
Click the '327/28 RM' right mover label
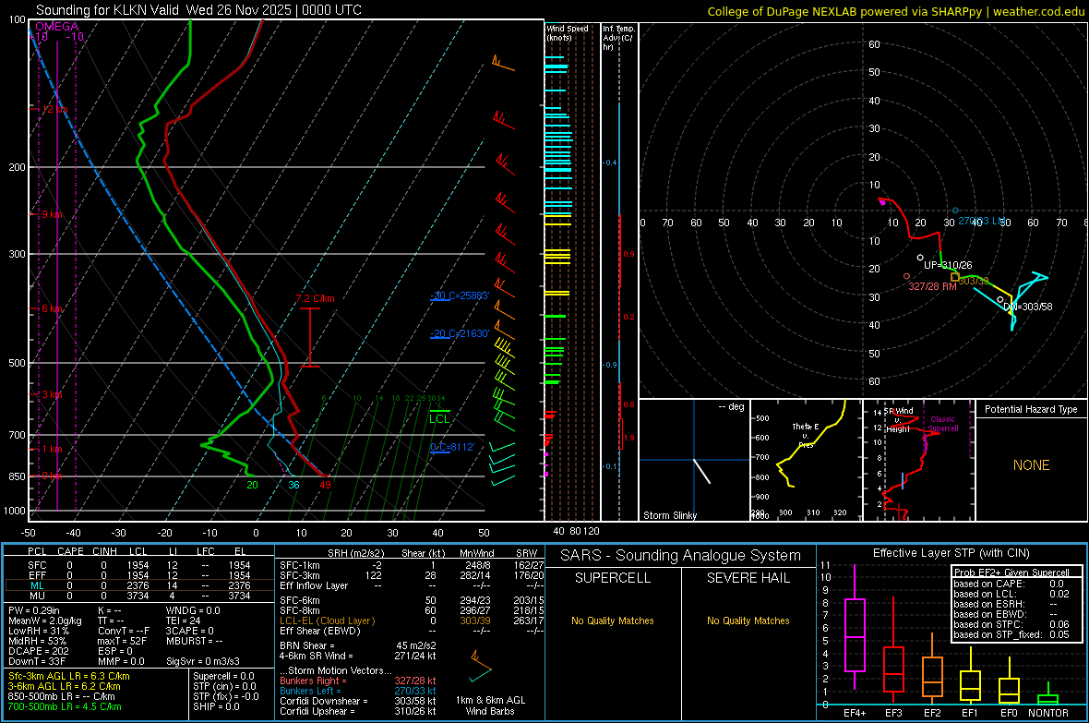pos(932,286)
